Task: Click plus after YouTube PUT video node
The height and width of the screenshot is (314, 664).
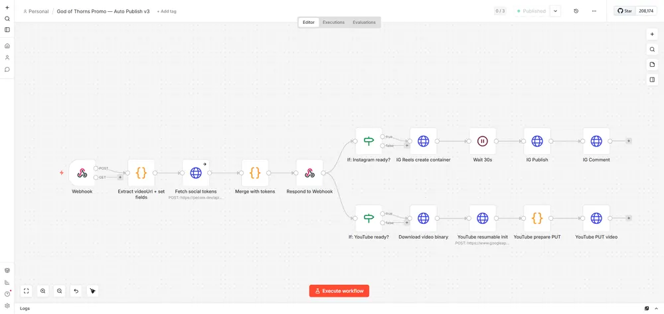Action: [629, 218]
